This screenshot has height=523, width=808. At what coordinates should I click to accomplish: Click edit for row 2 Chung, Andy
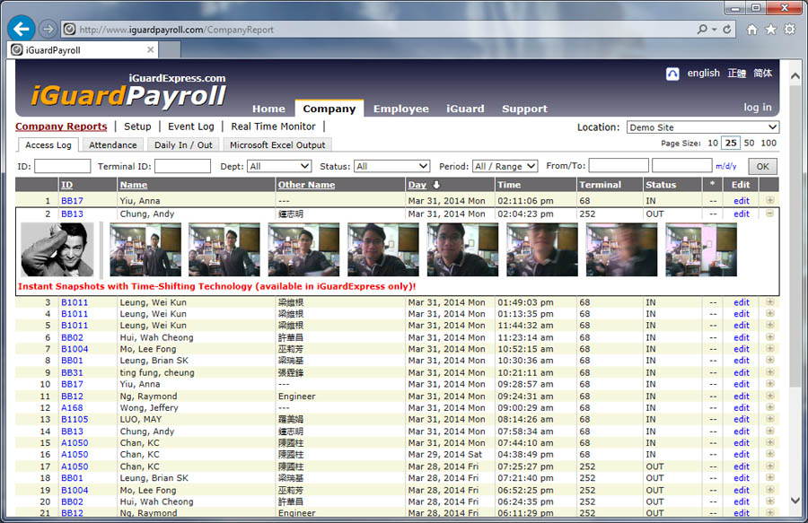(742, 214)
